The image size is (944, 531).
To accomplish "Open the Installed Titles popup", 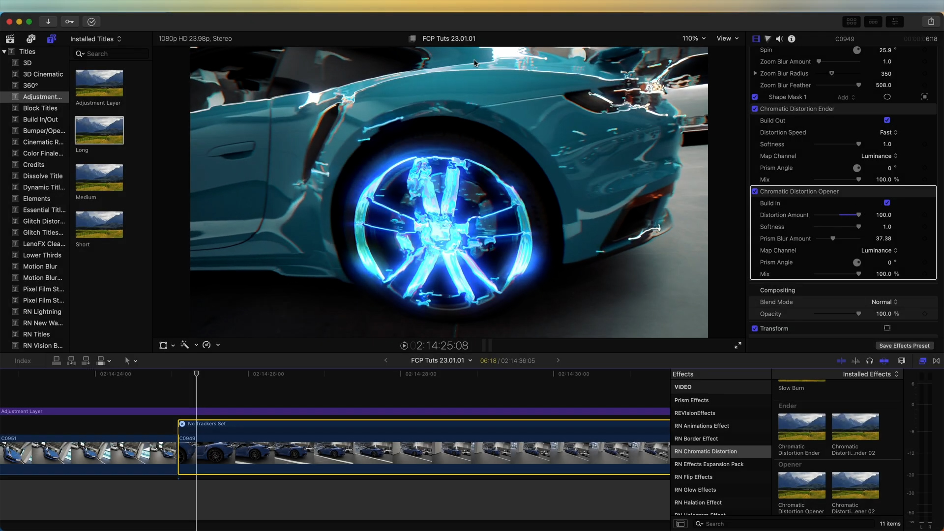I will (96, 39).
